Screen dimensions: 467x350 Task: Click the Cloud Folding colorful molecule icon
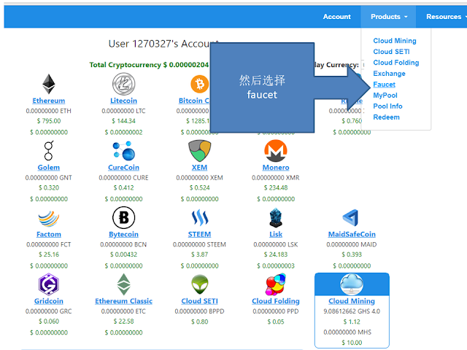[x=276, y=284]
